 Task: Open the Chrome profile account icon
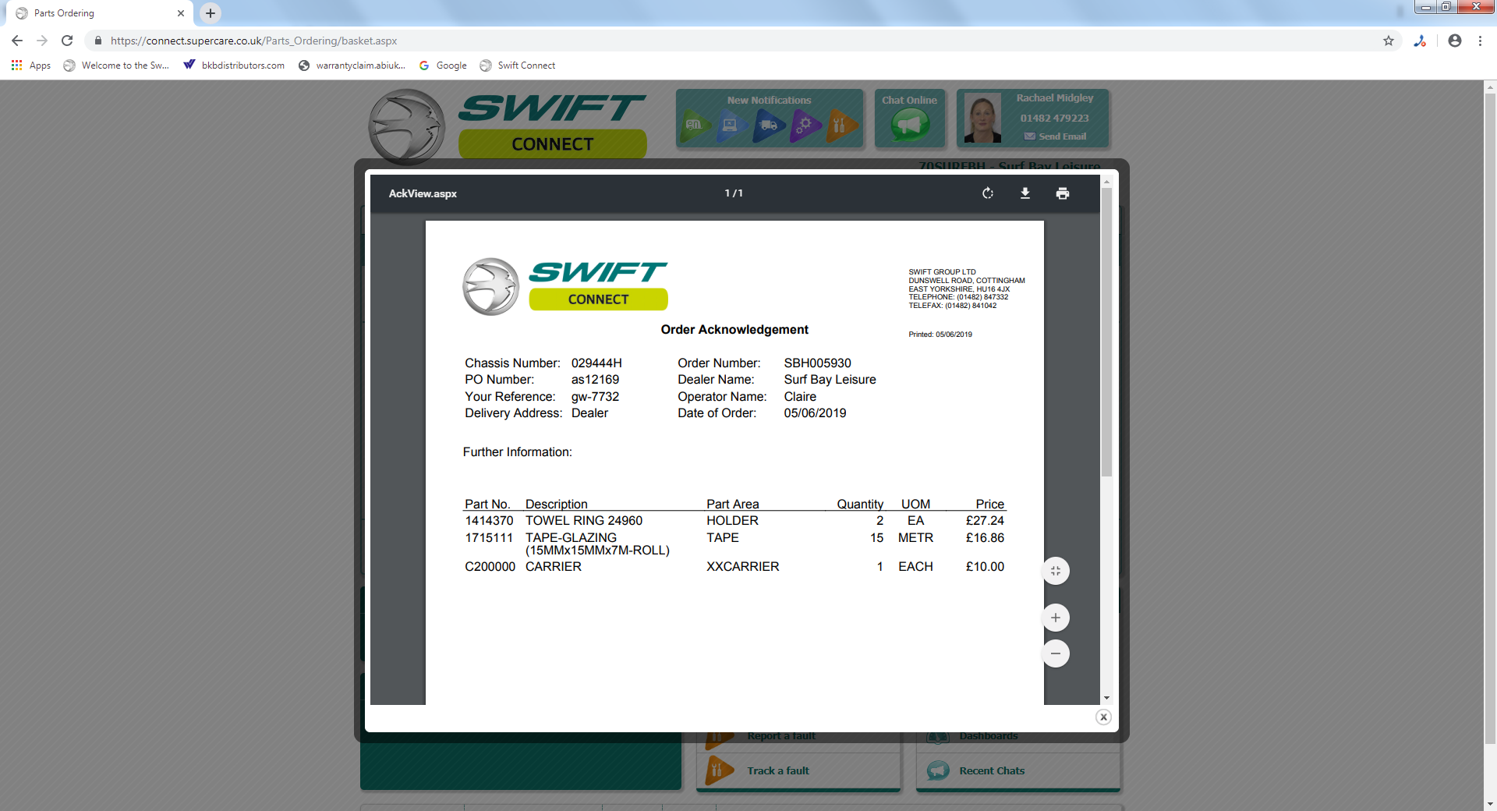[1454, 41]
